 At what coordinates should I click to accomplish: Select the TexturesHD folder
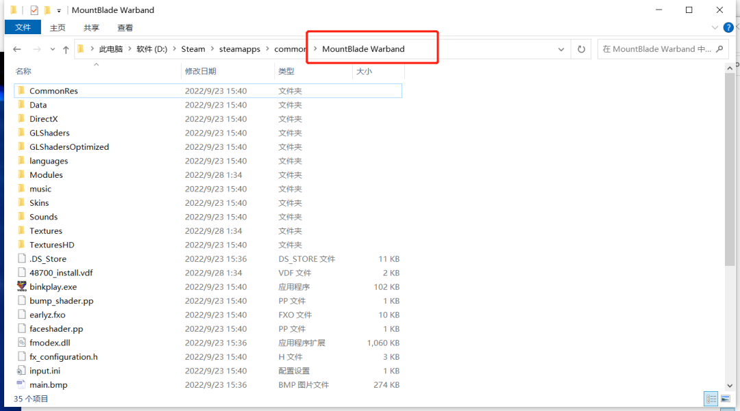tap(52, 245)
